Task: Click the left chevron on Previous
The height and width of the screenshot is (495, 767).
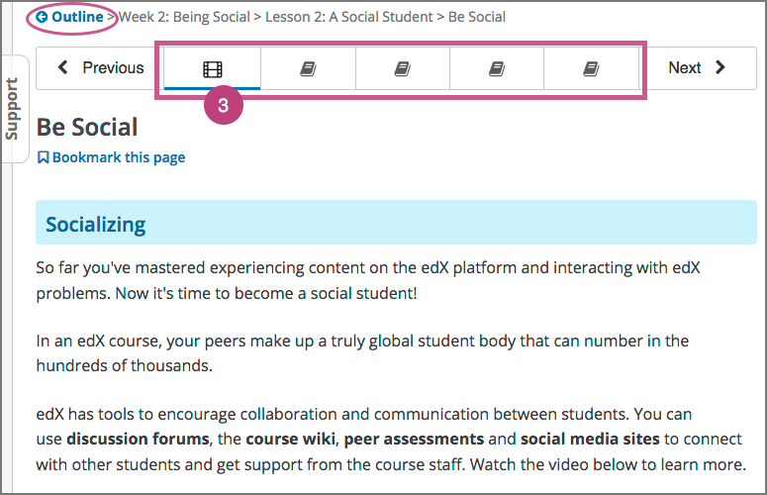Action: coord(64,68)
